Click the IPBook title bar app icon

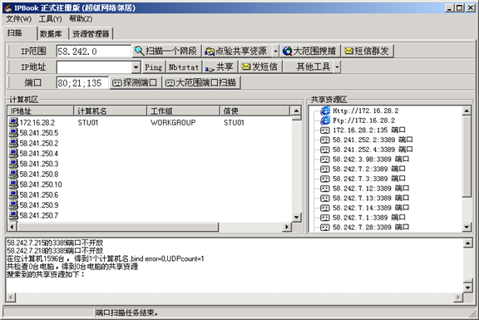click(x=7, y=7)
